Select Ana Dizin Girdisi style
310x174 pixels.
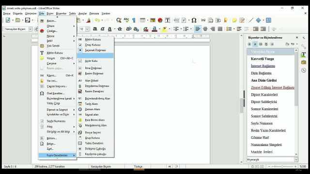click(263, 80)
